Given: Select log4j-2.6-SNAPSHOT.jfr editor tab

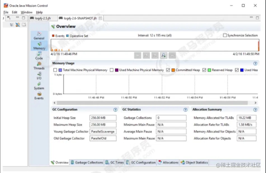Looking at the screenshot, I should point(80,18).
